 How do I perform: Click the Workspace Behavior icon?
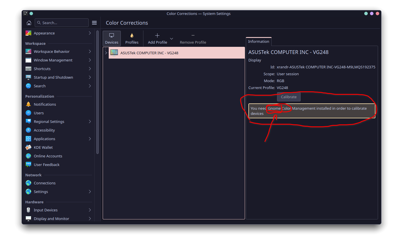(x=28, y=51)
